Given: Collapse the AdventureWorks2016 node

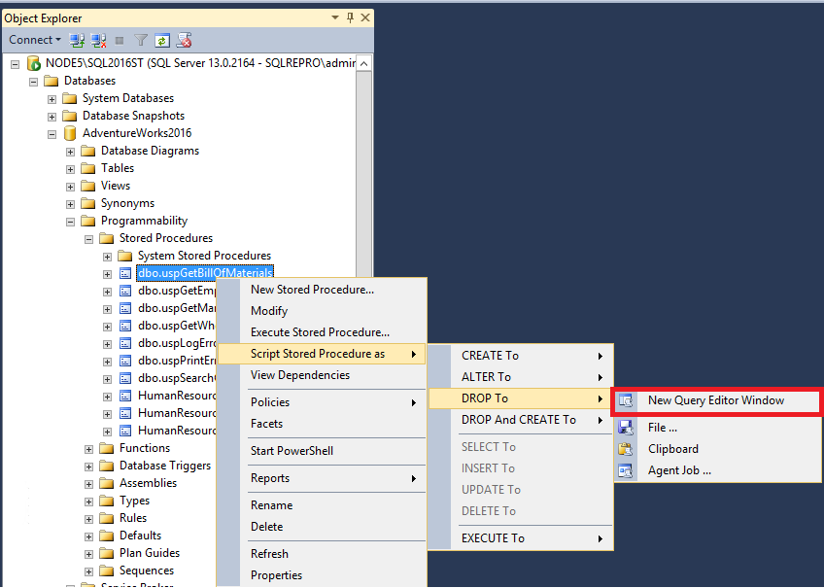Looking at the screenshot, I should (51, 134).
